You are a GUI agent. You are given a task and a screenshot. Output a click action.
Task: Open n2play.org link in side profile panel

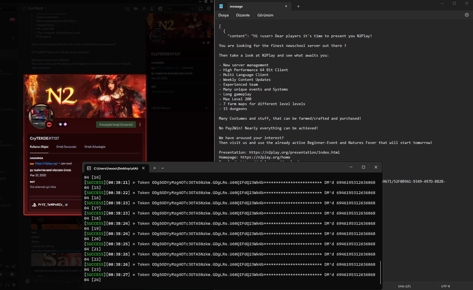pyautogui.click(x=167, y=68)
